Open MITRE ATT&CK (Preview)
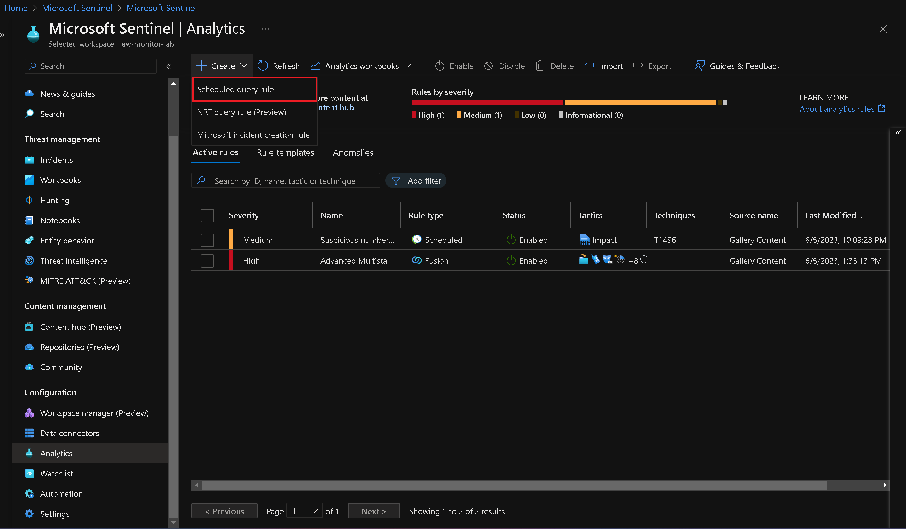The width and height of the screenshot is (906, 529). (85, 281)
